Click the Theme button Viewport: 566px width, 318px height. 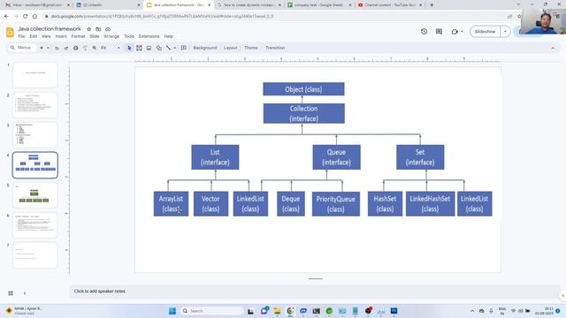tap(251, 48)
